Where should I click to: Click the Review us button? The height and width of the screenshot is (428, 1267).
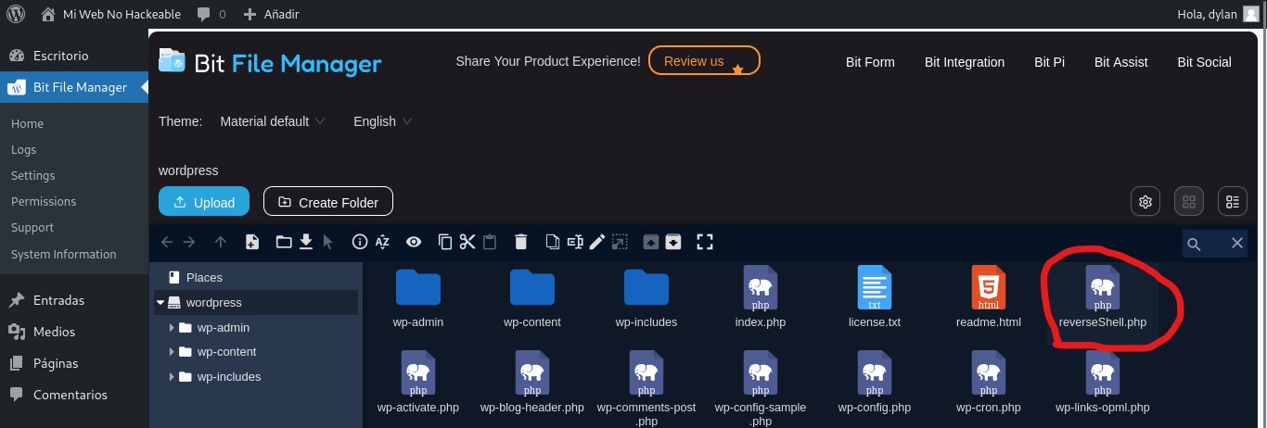pos(704,61)
